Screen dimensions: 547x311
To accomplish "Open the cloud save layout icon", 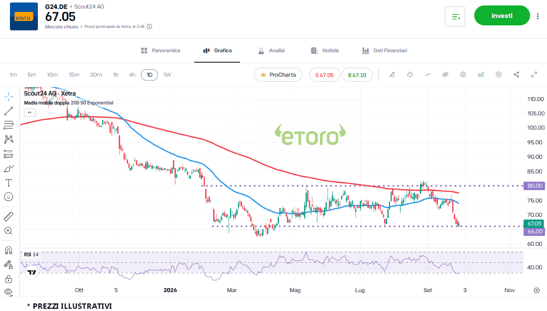I will coord(410,75).
